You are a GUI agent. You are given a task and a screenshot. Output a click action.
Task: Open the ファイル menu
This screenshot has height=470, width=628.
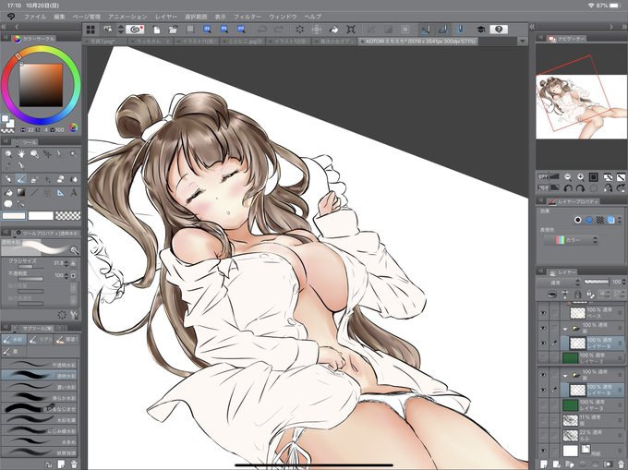35,17
